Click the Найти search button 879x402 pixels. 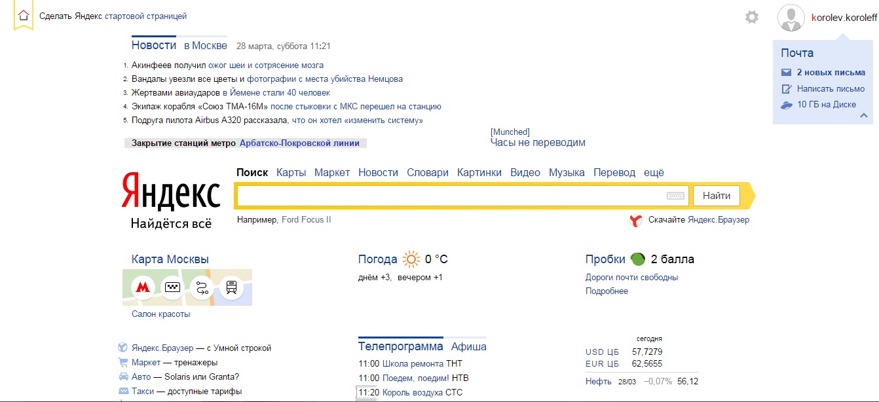click(x=717, y=195)
